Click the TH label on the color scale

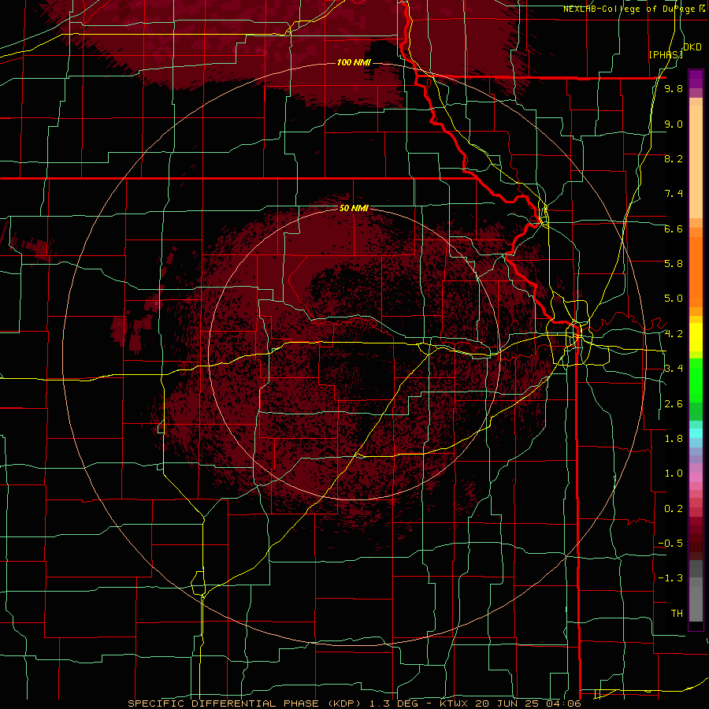click(x=677, y=614)
